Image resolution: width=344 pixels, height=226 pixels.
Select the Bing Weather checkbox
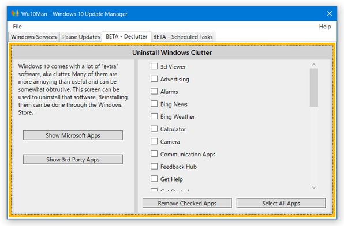click(154, 116)
